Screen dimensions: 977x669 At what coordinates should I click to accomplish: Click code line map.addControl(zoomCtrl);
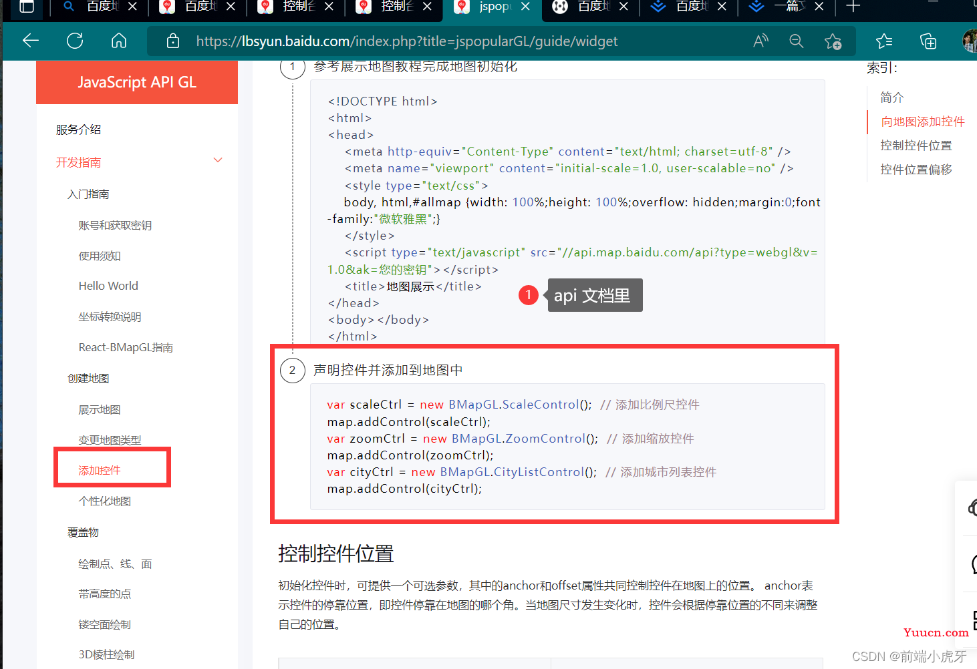click(x=410, y=455)
